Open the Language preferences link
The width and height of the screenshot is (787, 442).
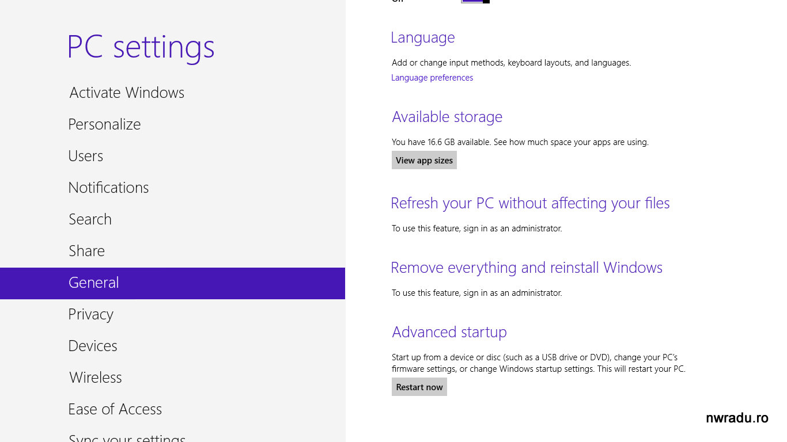[x=432, y=78]
